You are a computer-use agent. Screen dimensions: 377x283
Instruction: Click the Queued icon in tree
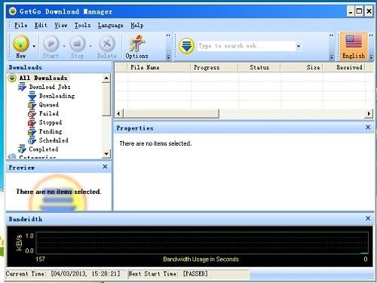pyautogui.click(x=32, y=105)
